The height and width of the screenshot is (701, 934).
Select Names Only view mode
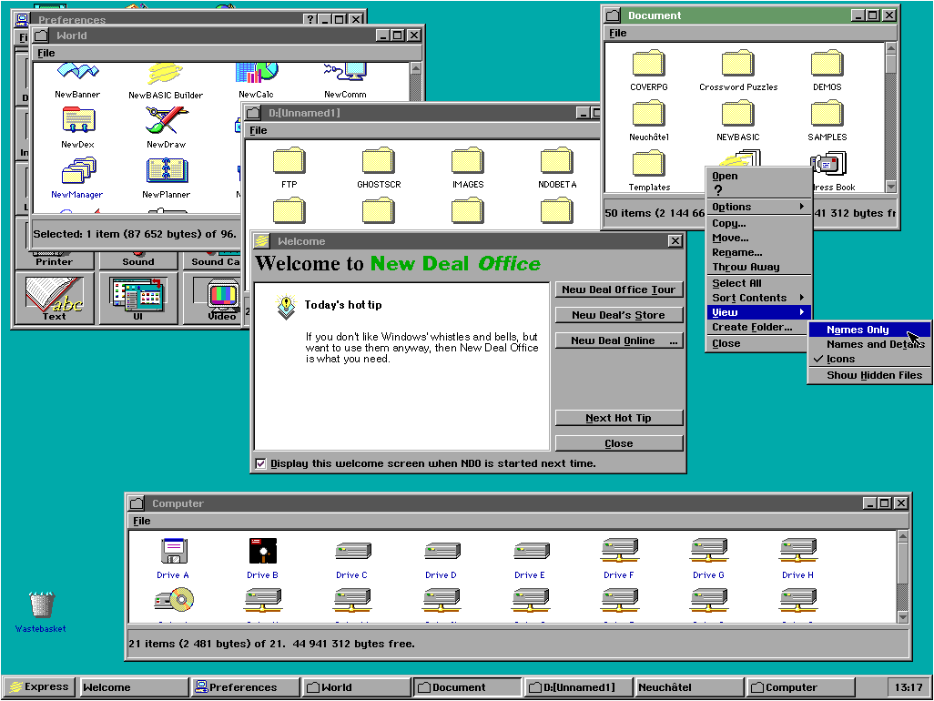point(858,330)
